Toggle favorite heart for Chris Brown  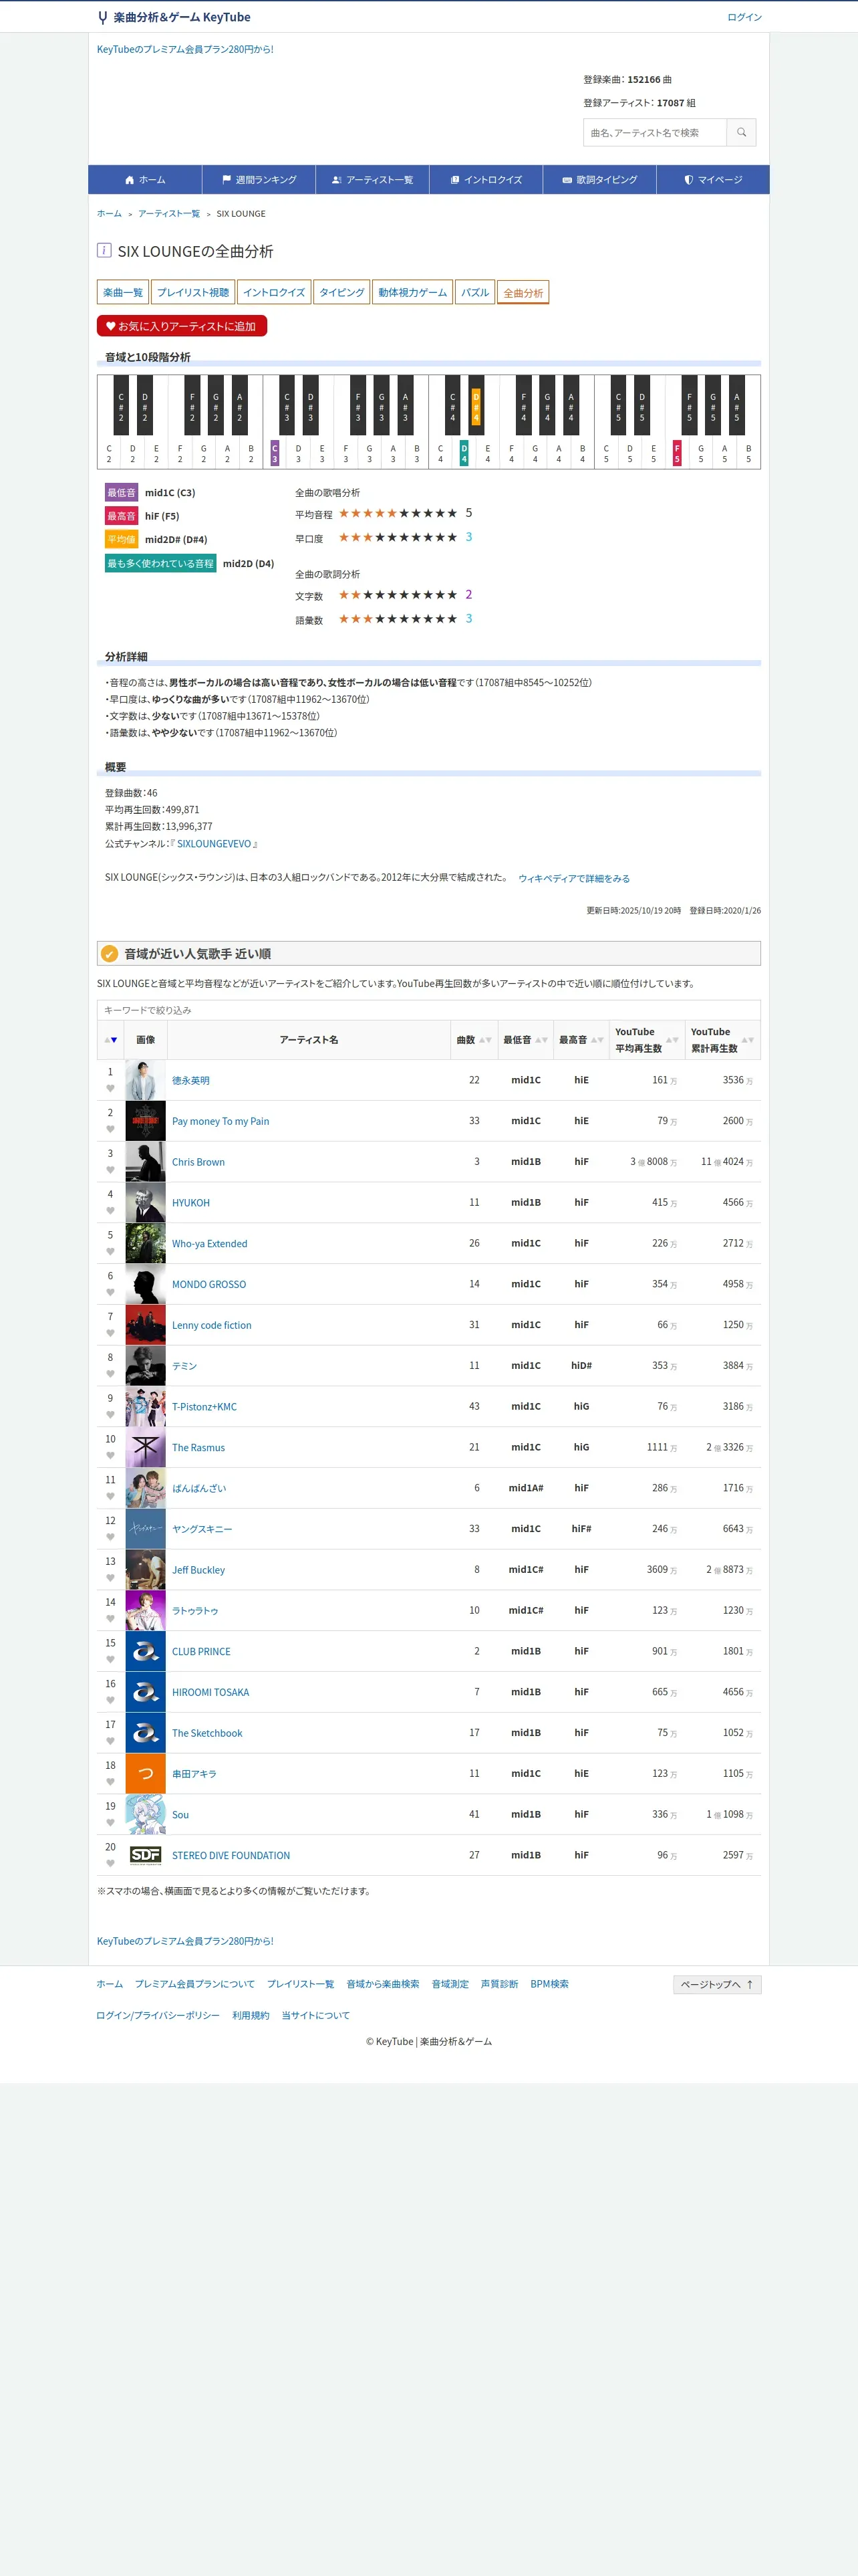pos(110,1171)
